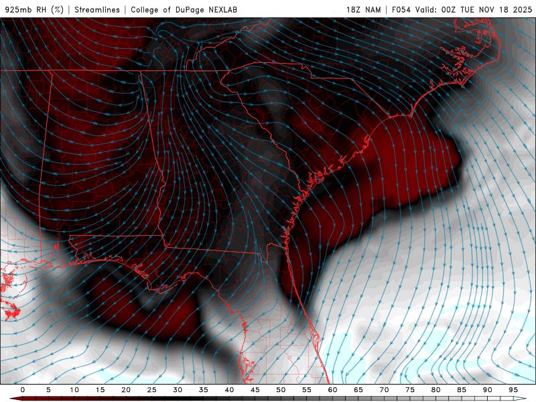The height and width of the screenshot is (402, 536).
Task: Click the 45 value on color scale
Action: [x=255, y=390]
